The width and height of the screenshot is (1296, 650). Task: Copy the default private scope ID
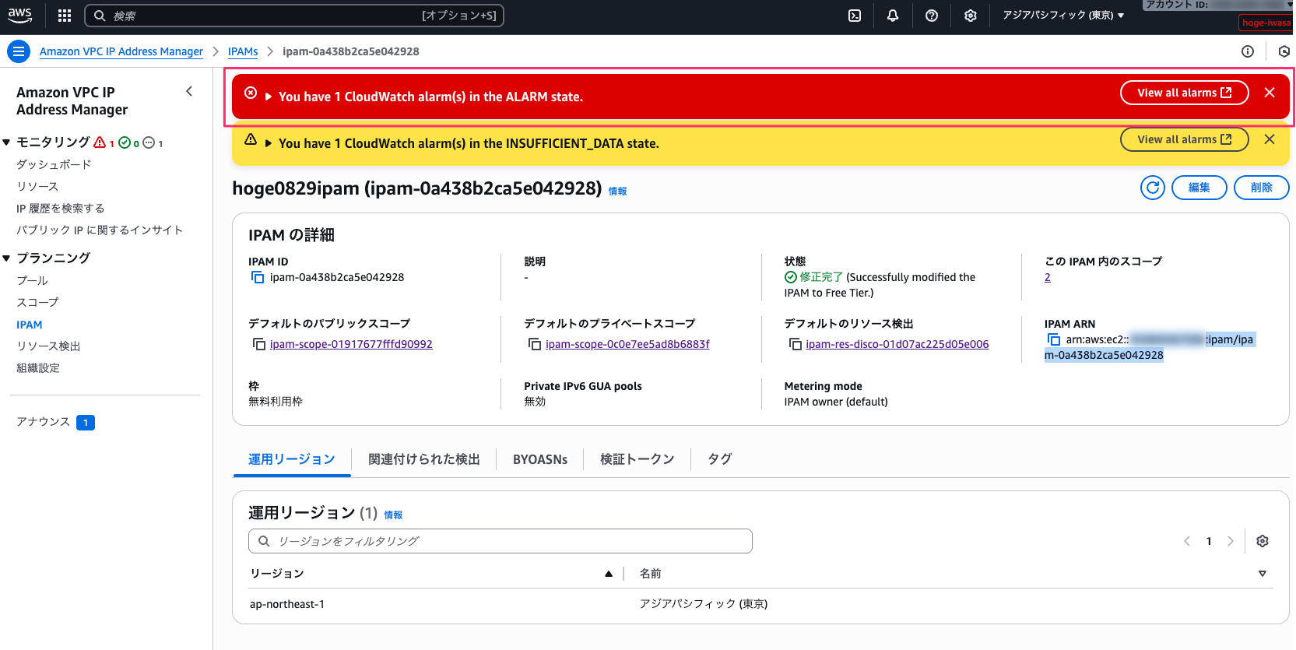pyautogui.click(x=535, y=344)
